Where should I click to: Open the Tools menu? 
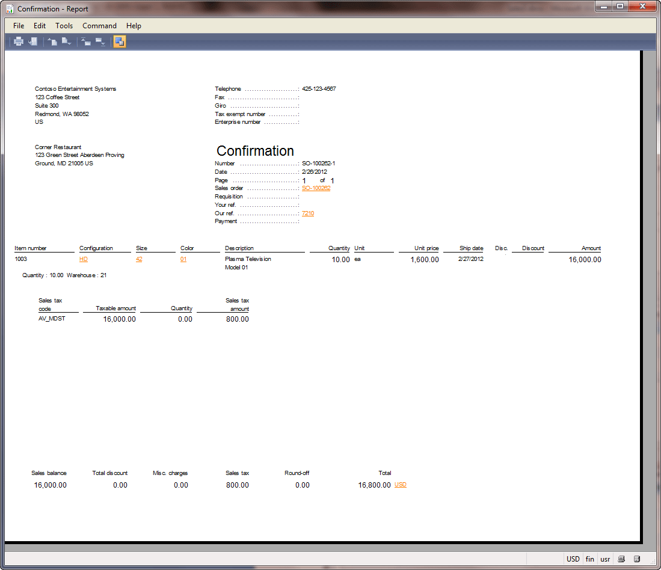[64, 26]
